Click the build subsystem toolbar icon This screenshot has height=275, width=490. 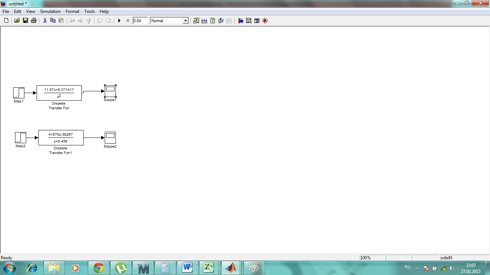click(x=221, y=21)
